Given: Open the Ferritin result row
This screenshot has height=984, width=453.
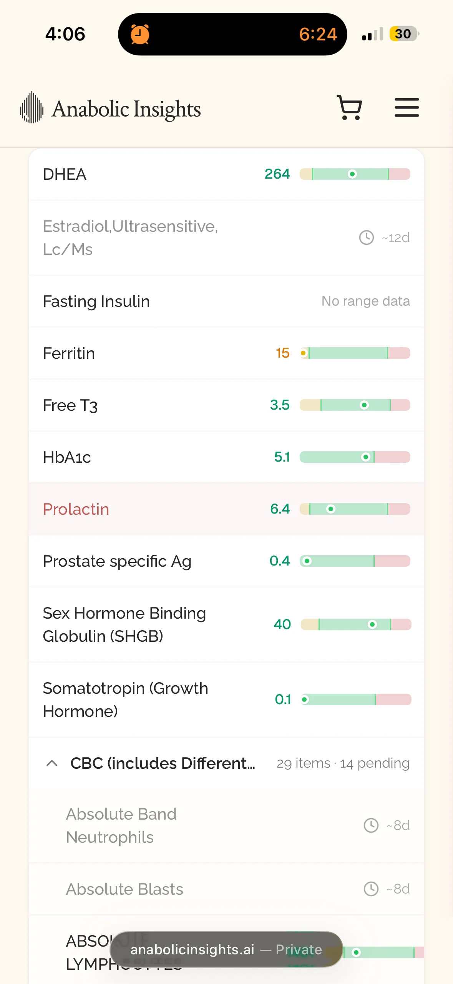Looking at the screenshot, I should [x=227, y=353].
